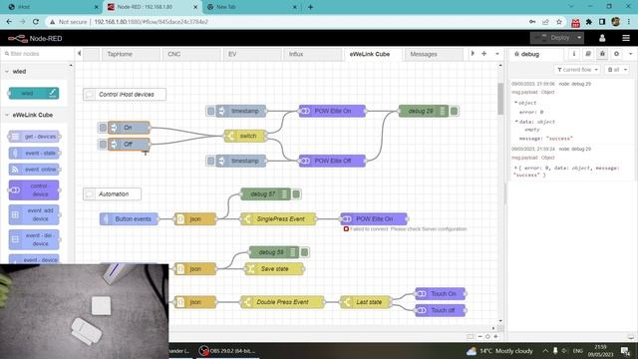Trigger the Off inject node button

tap(103, 144)
